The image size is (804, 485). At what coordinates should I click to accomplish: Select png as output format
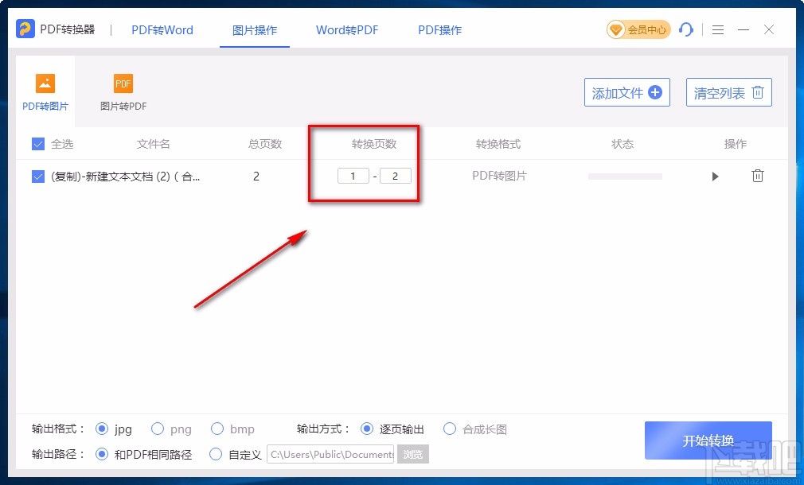[x=157, y=429]
